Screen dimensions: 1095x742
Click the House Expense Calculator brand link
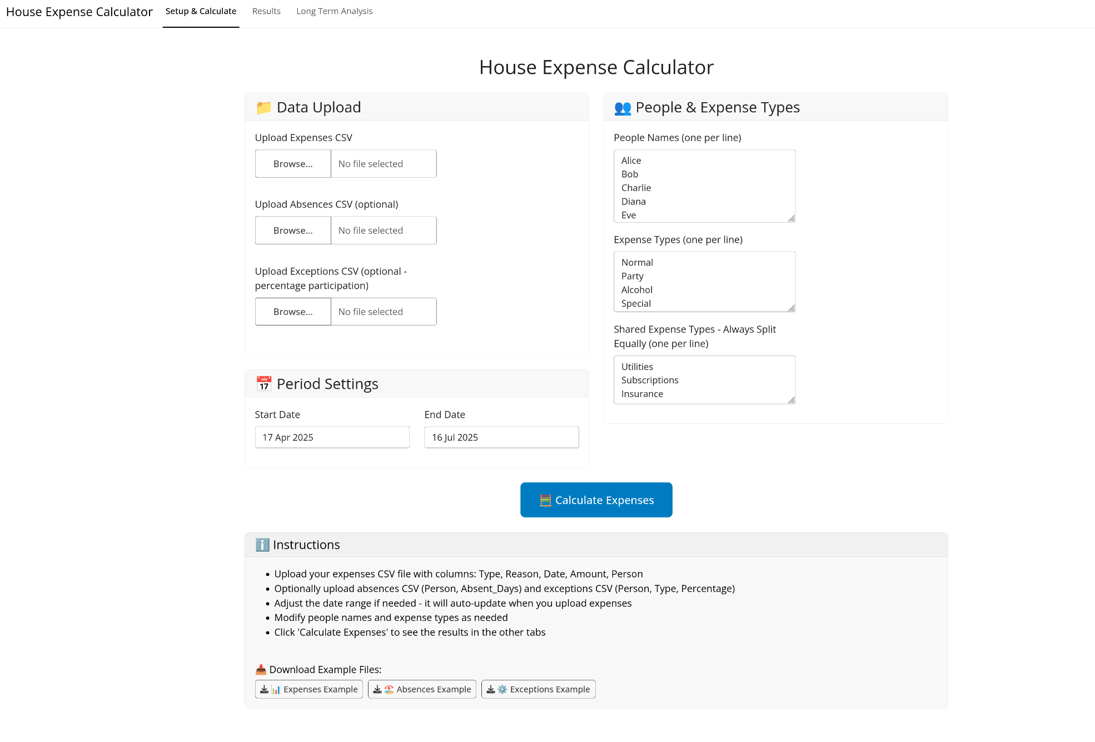click(x=79, y=12)
